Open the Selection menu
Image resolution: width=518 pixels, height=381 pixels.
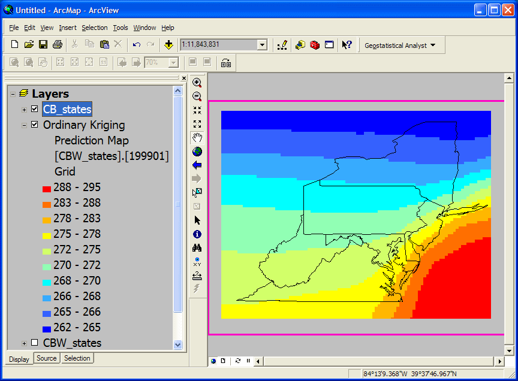pos(94,28)
